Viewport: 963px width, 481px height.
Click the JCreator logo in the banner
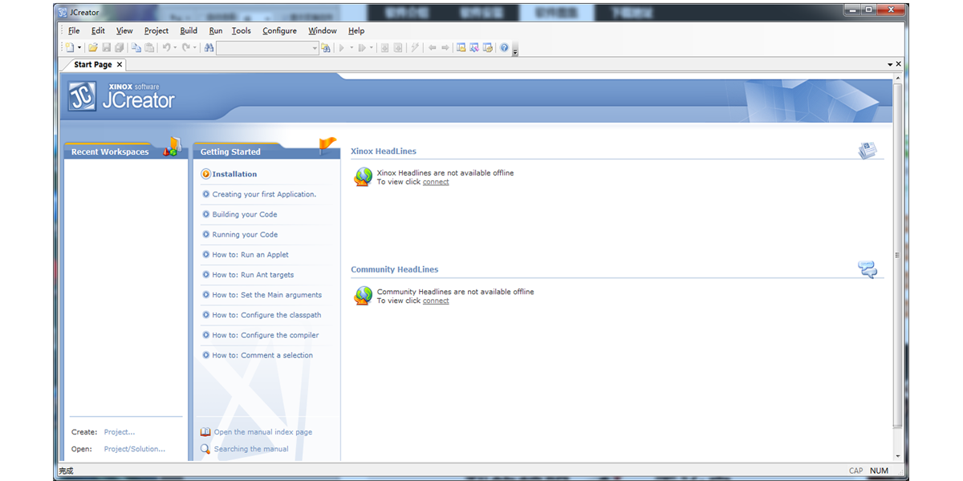click(x=122, y=97)
